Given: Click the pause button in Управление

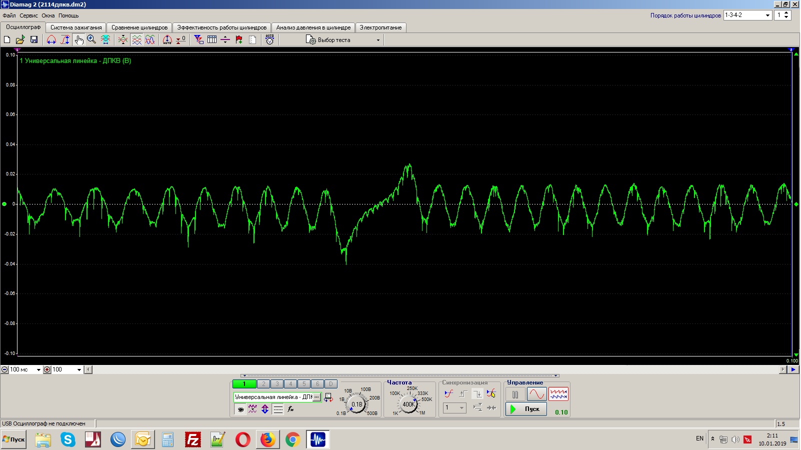Looking at the screenshot, I should (515, 394).
